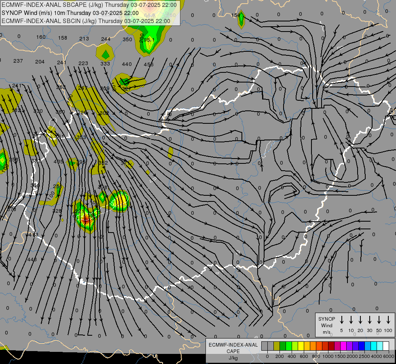Click the '2500' tick on color scale
Image resolution: width=396 pixels, height=364 pixels.
pyautogui.click(x=364, y=356)
